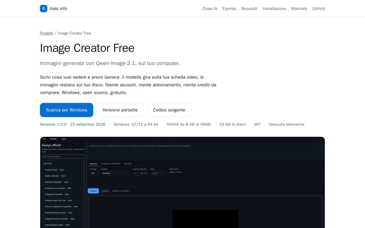This screenshot has width=365, height=228.
Task: Click the 'MIT' license text
Action: click(257, 124)
